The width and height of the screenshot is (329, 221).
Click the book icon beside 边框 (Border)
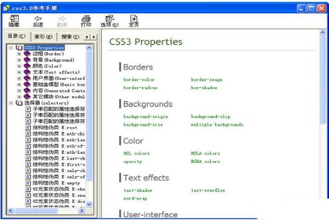point(27,54)
